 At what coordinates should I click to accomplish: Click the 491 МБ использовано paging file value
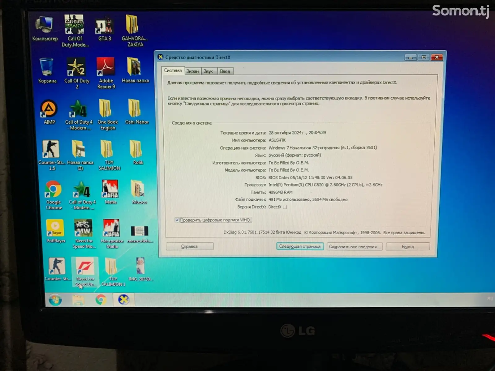(x=308, y=199)
